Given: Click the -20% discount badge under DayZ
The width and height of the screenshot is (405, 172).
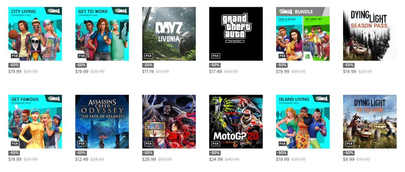Looking at the screenshot, I should pyautogui.click(x=148, y=65).
